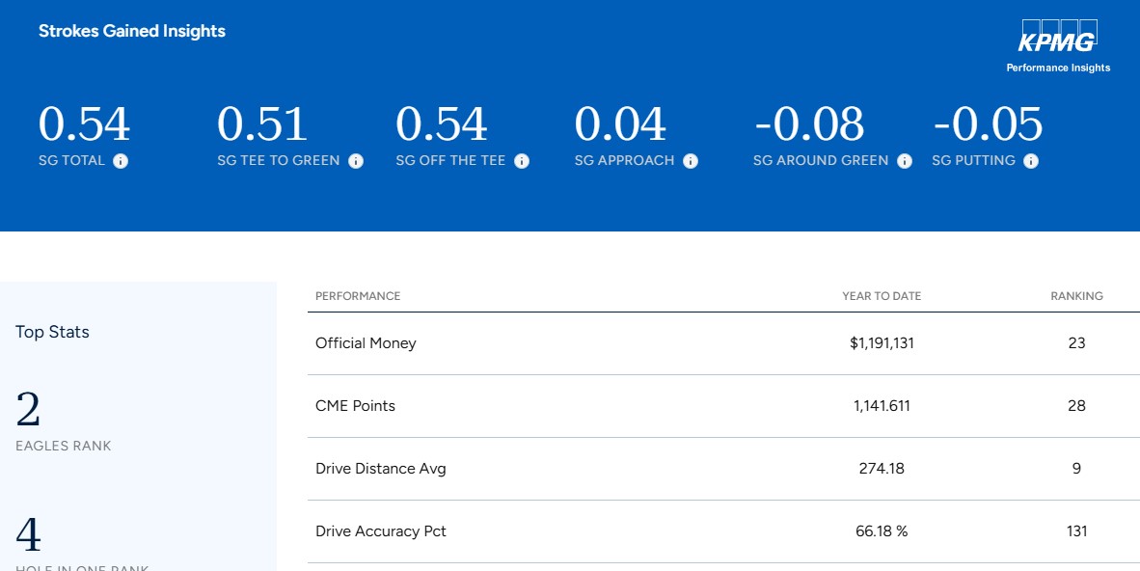Click the 0.54 SG off the tee value
Screen dimensions: 1140x571
click(442, 123)
